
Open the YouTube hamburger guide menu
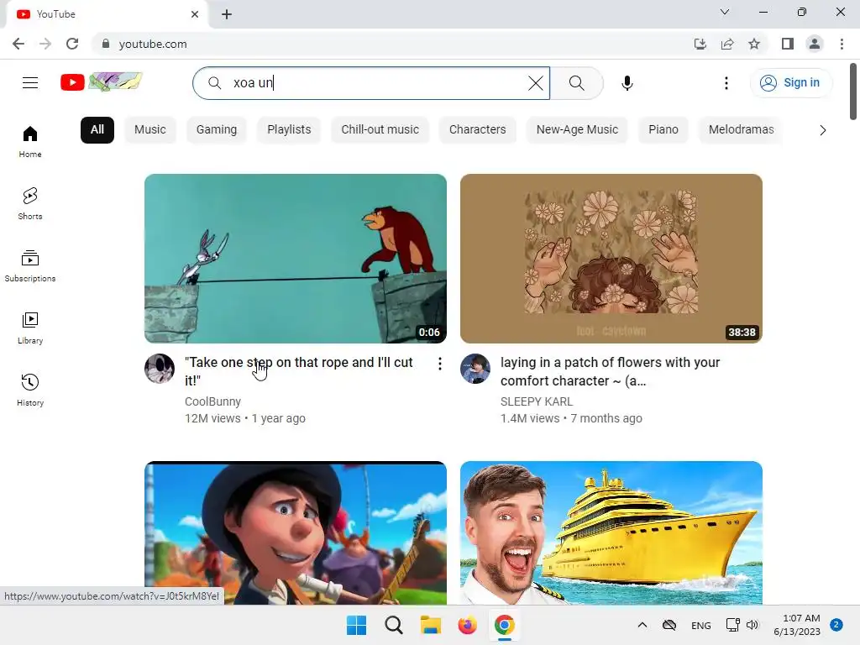coord(30,83)
